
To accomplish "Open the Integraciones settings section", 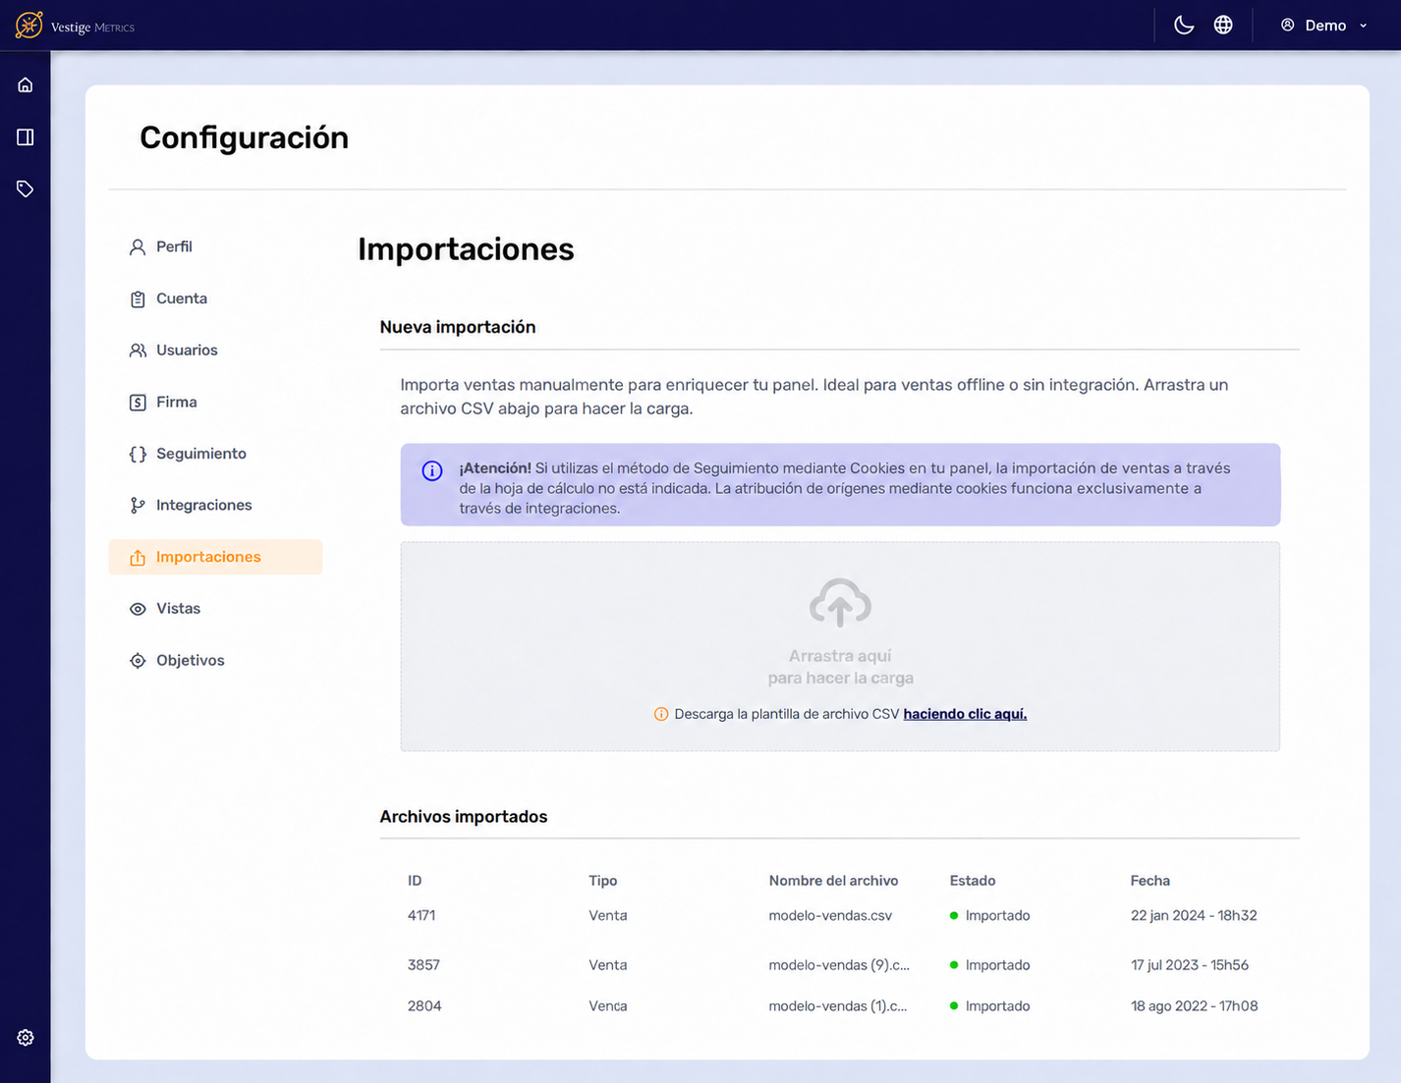I will pos(215,505).
